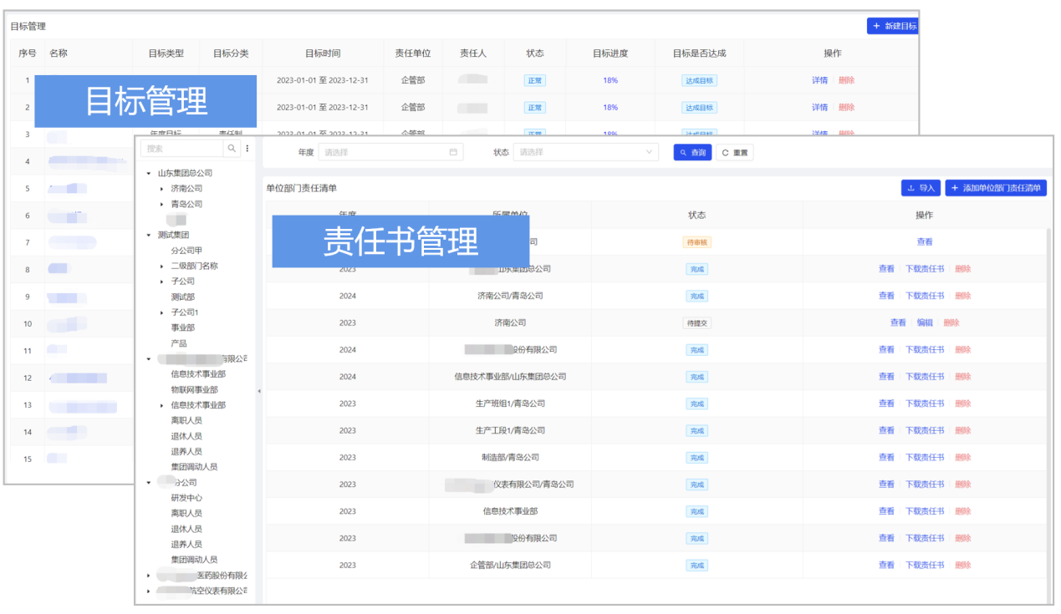This screenshot has height=614, width=1061.
Task: Click the 完成 tag in 制造部/青岛公司 row
Action: pos(696,458)
